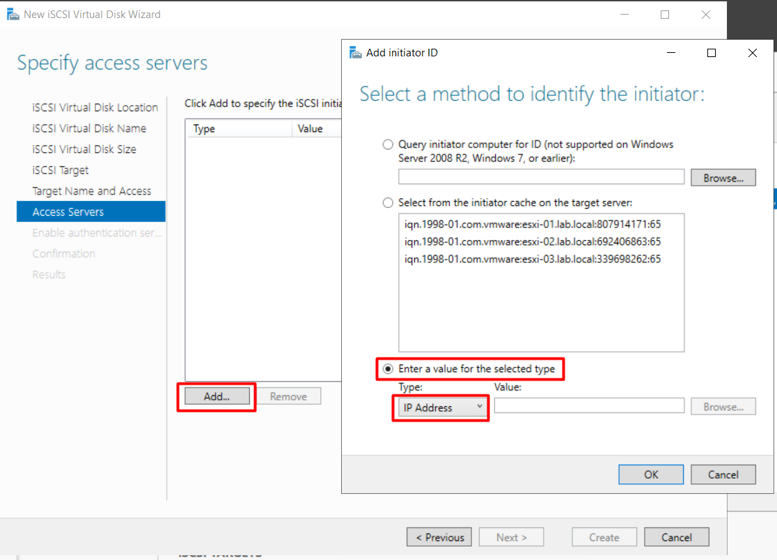Click the Value input field
The image size is (777, 560).
tap(589, 406)
